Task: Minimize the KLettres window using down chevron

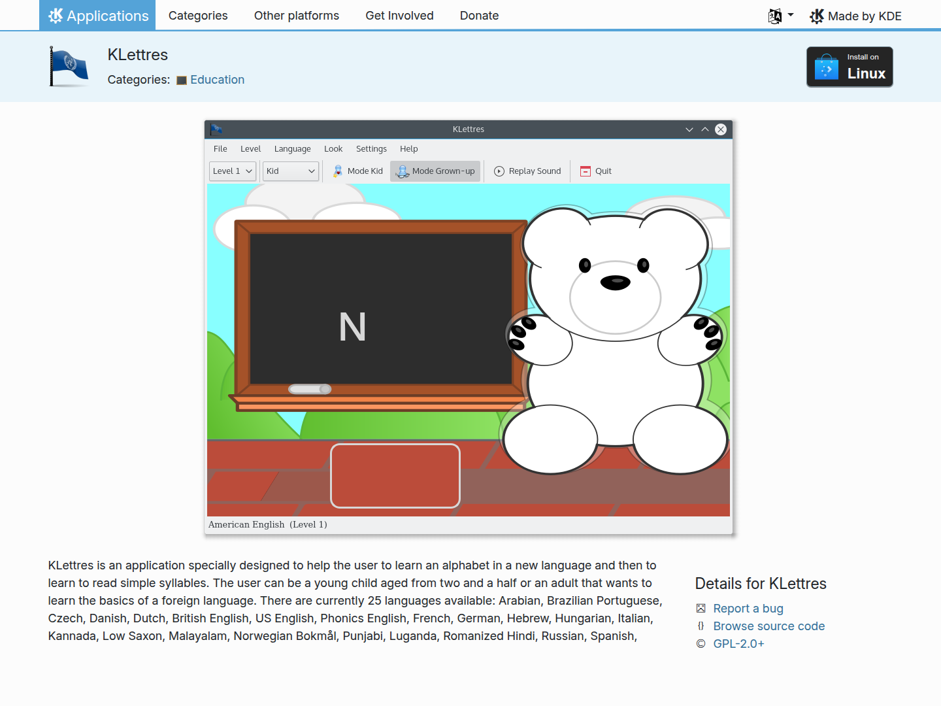Action: coord(689,129)
